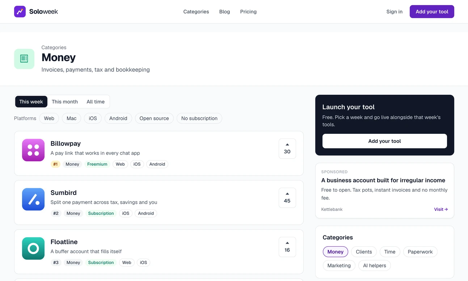This screenshot has height=281, width=468.
Task: Click Sumbird's #2 rank badge
Action: coord(56,213)
